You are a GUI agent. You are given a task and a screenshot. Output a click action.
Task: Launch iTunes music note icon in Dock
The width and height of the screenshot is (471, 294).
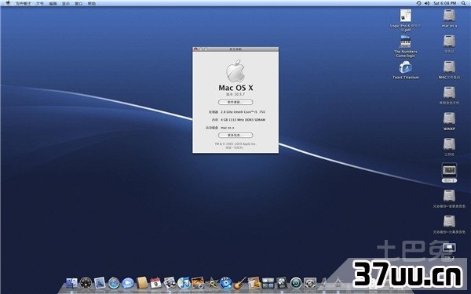(x=184, y=283)
